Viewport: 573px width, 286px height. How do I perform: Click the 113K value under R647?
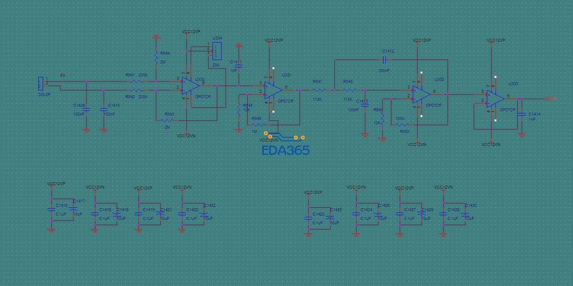point(317,100)
